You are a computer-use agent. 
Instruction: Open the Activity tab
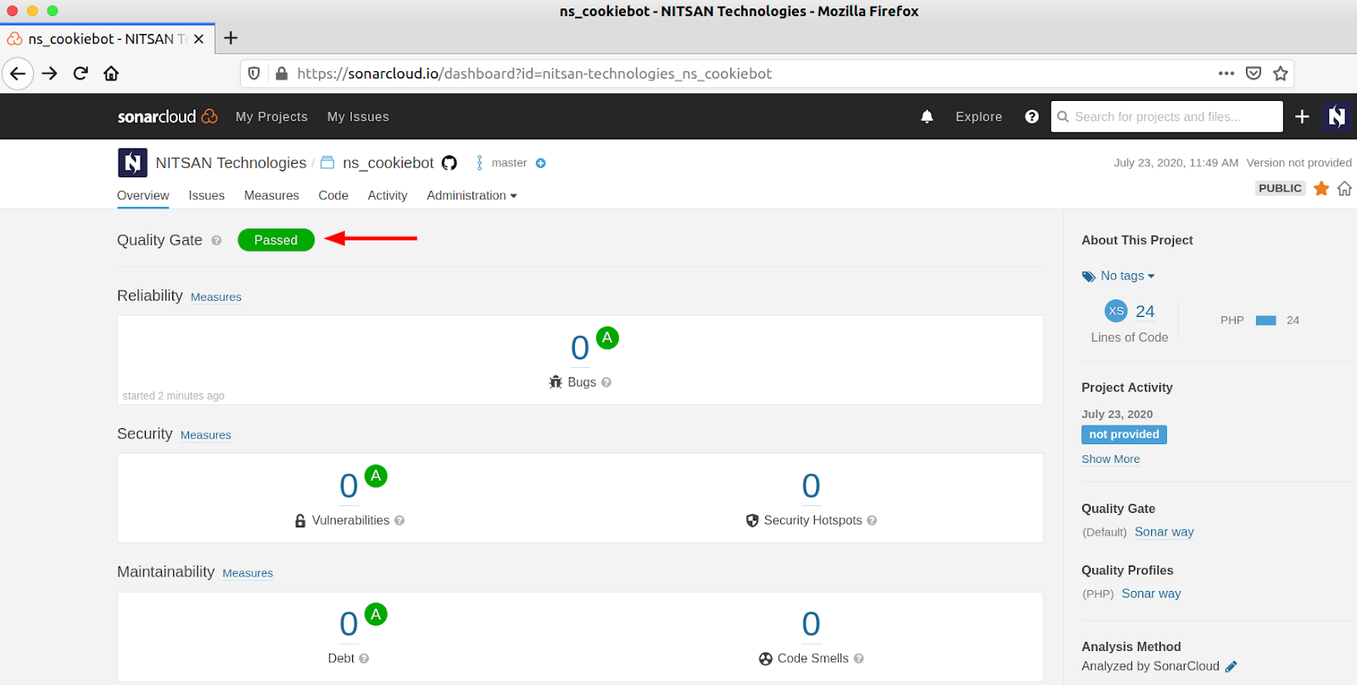click(x=387, y=196)
